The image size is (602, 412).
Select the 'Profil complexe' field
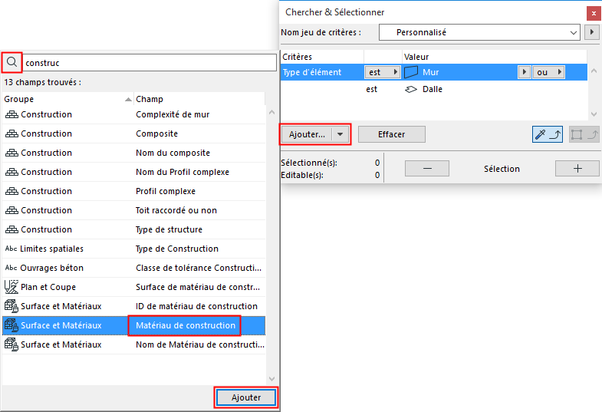tap(133, 191)
